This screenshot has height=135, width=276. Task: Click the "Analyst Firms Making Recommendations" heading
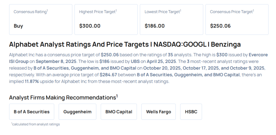click(x=63, y=97)
